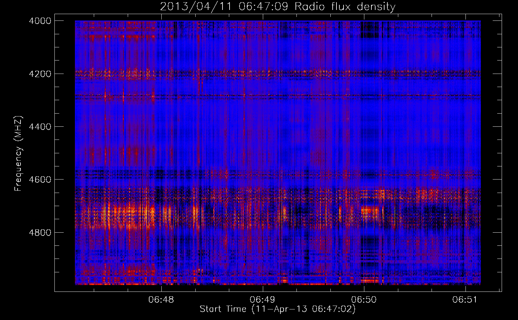Click the 4200 frequency tick label
The width and height of the screenshot is (518, 320).
coord(40,74)
